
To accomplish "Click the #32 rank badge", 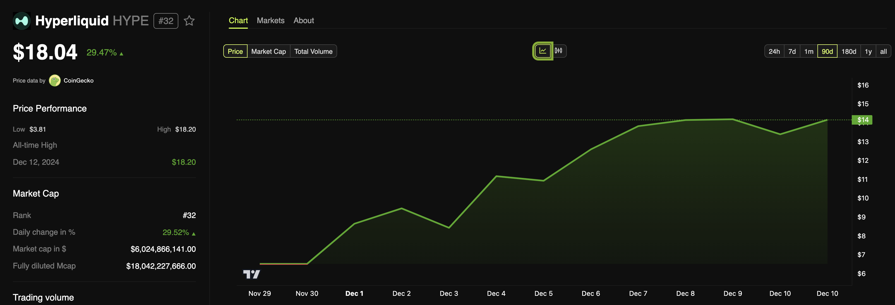I will (166, 21).
